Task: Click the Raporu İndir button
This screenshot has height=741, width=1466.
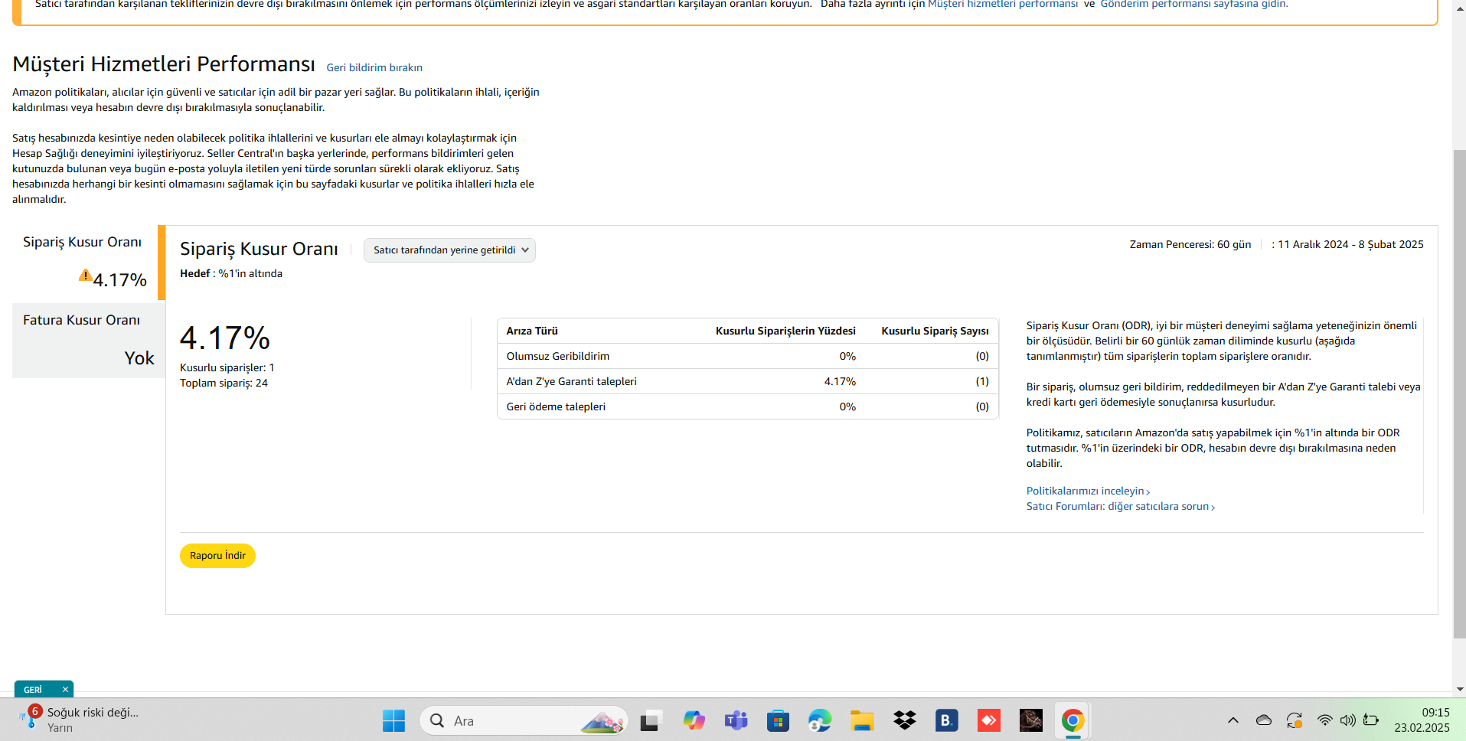Action: click(217, 556)
